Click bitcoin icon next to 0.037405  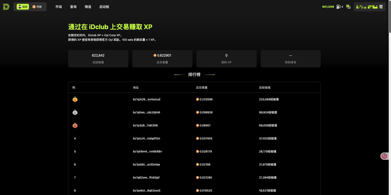tap(197, 138)
